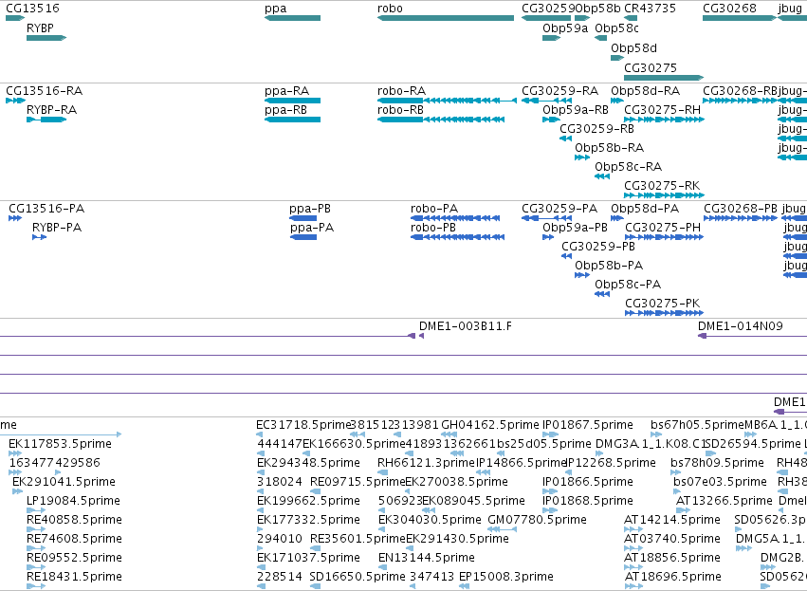
Task: Open the AT14214.5prime EST label
Action: click(672, 520)
